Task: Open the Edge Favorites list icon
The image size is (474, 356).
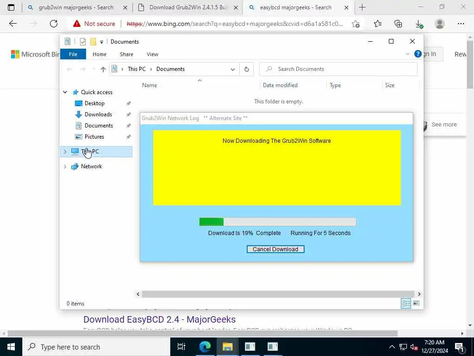Action: [x=378, y=24]
